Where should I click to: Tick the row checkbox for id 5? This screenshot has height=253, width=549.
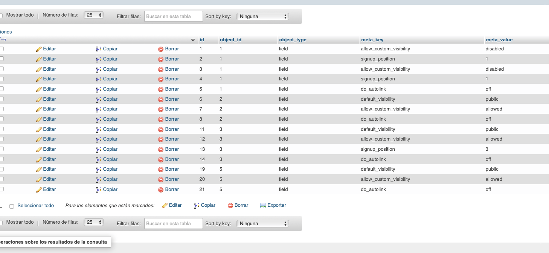point(2,89)
